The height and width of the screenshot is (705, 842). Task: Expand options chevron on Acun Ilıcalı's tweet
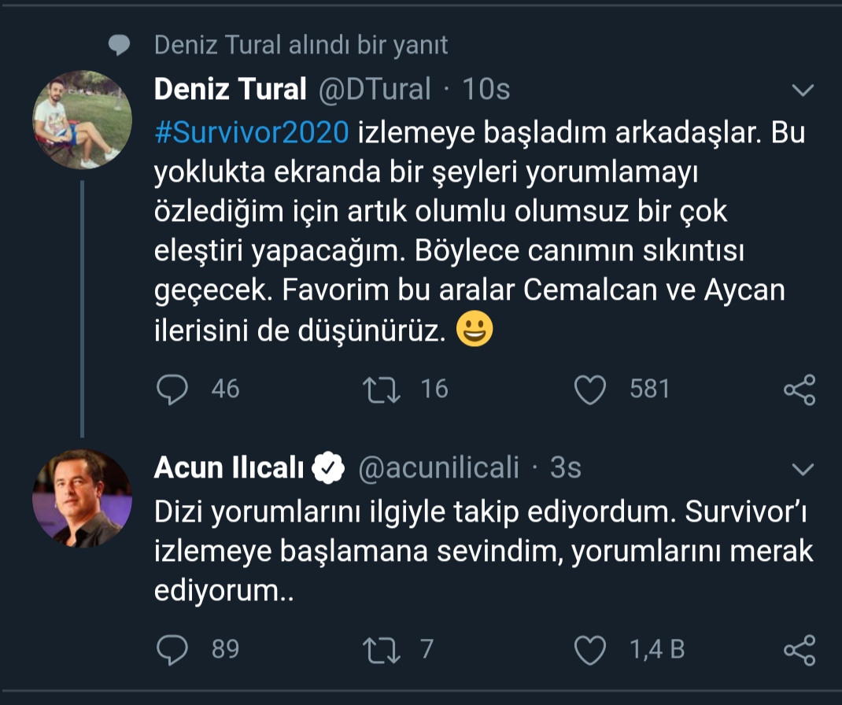(x=803, y=470)
